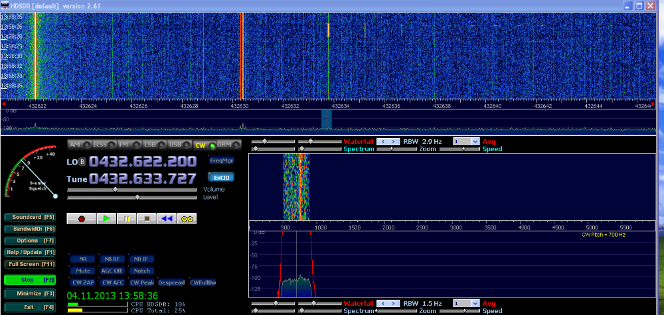Click right arrow beside RBW 1.5 Hz
This screenshot has height=315, width=664.
pos(393,304)
